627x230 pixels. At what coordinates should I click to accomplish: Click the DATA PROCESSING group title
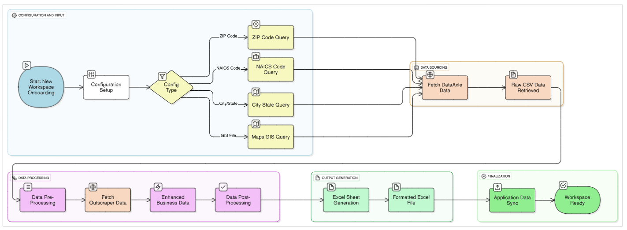point(33,178)
